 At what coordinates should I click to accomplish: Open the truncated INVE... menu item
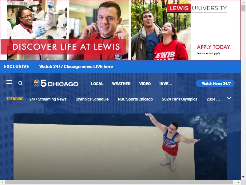pyautogui.click(x=166, y=84)
